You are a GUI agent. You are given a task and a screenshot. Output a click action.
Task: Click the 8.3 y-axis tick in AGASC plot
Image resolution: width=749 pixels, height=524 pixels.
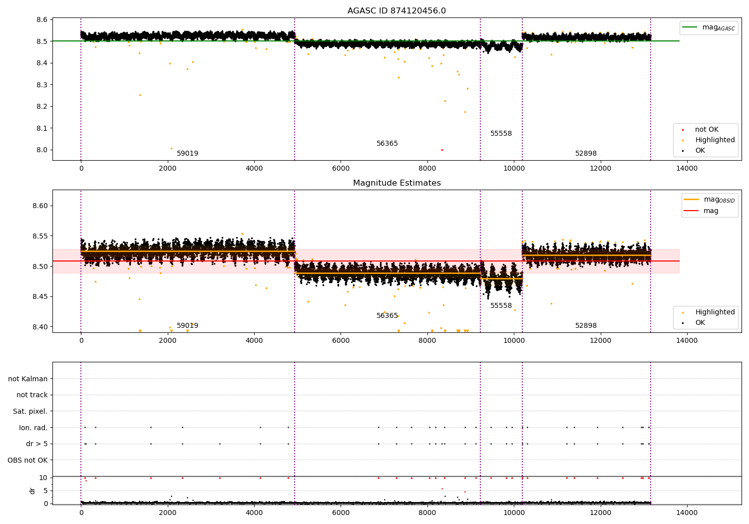42,85
